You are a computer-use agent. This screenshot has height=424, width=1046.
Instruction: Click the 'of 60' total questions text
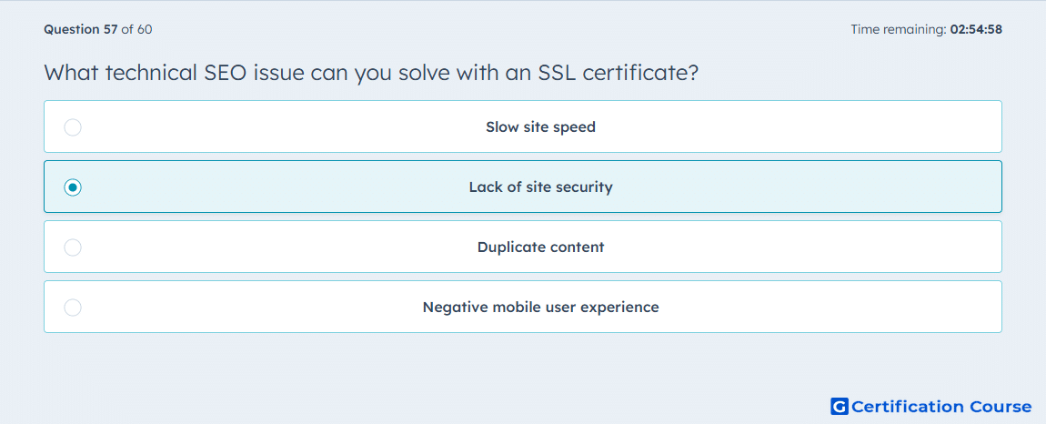tap(136, 29)
